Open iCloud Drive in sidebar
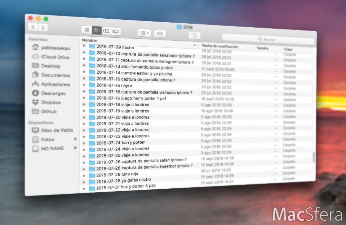The image size is (346, 225). [50, 57]
